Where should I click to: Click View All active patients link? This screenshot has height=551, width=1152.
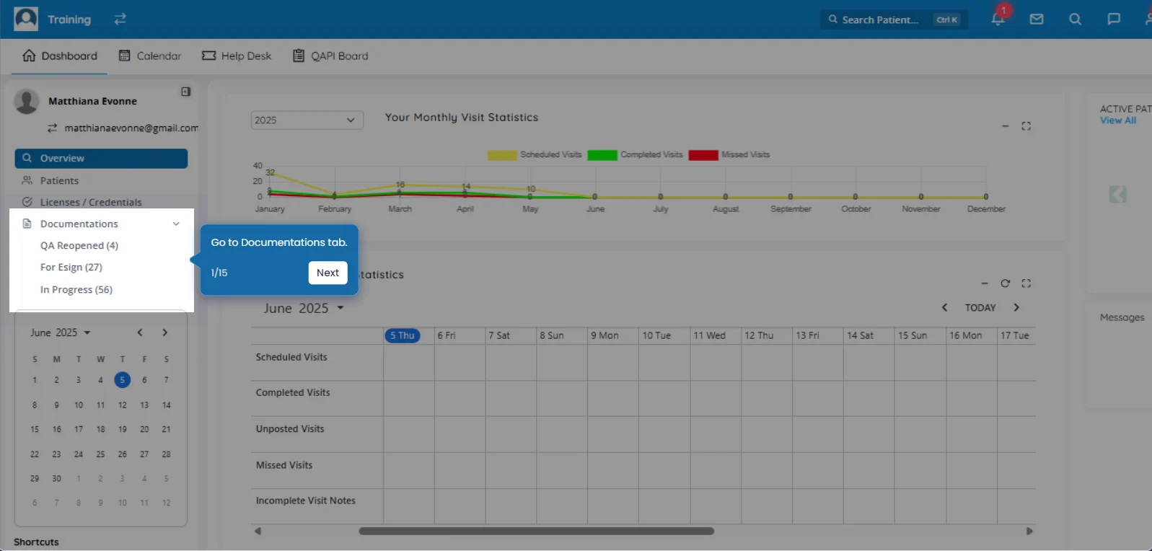click(x=1117, y=120)
